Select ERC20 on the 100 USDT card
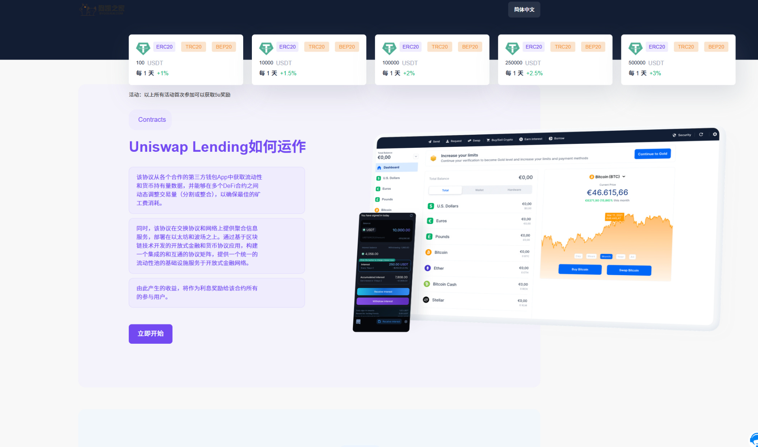Viewport: 758px width, 447px height. pyautogui.click(x=164, y=47)
